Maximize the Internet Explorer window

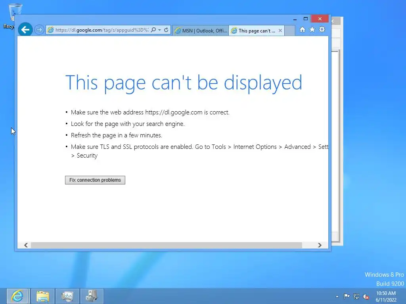(306, 19)
